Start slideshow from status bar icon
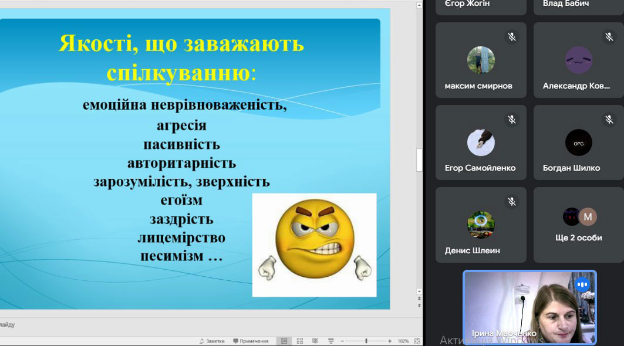Image resolution: width=624 pixels, height=346 pixels. pyautogui.click(x=330, y=341)
